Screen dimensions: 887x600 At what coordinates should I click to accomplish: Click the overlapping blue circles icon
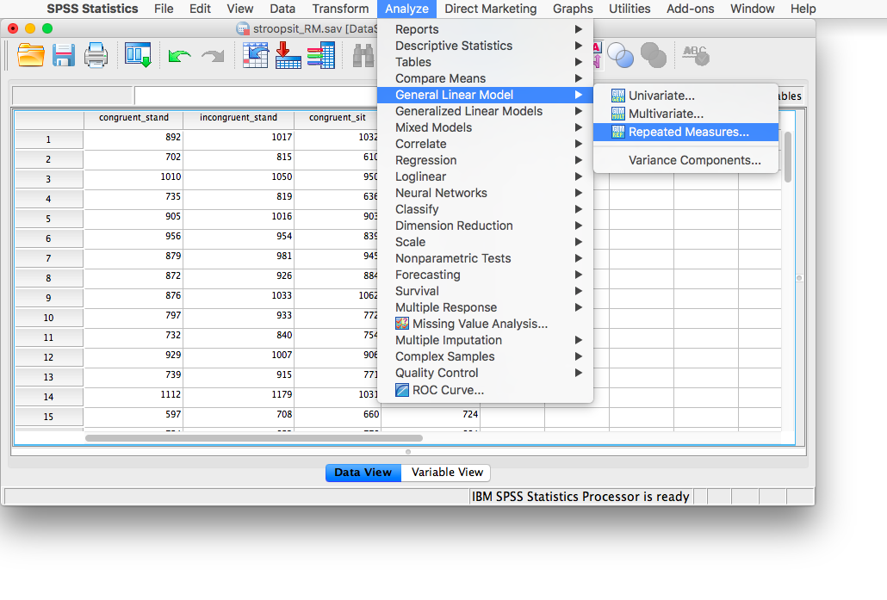pyautogui.click(x=620, y=55)
